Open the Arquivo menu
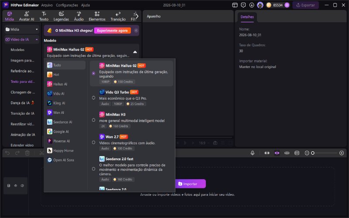The height and width of the screenshot is (218, 349). 47,5
